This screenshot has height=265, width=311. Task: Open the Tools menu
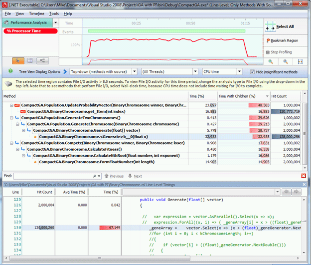[x=54, y=13]
